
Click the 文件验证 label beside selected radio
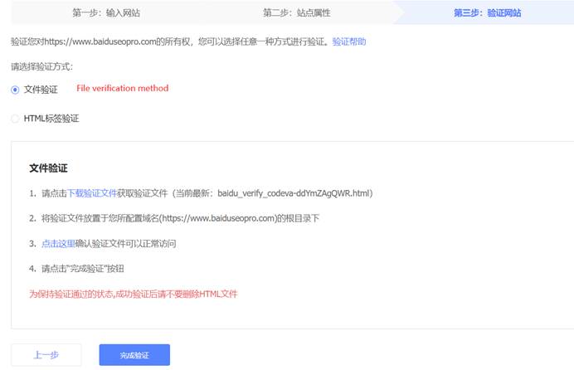point(41,90)
